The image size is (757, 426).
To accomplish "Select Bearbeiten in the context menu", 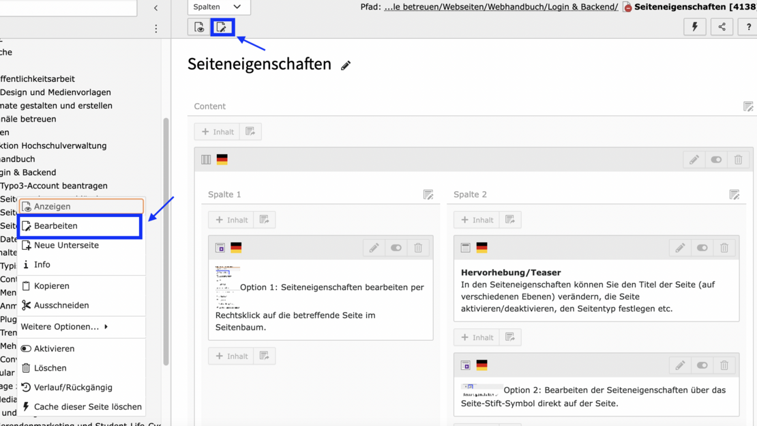I will [56, 226].
